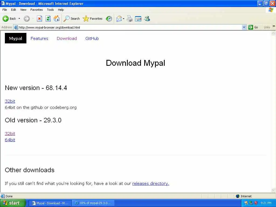
Task: Click the Mypal black logo tab
Action: pos(15,38)
